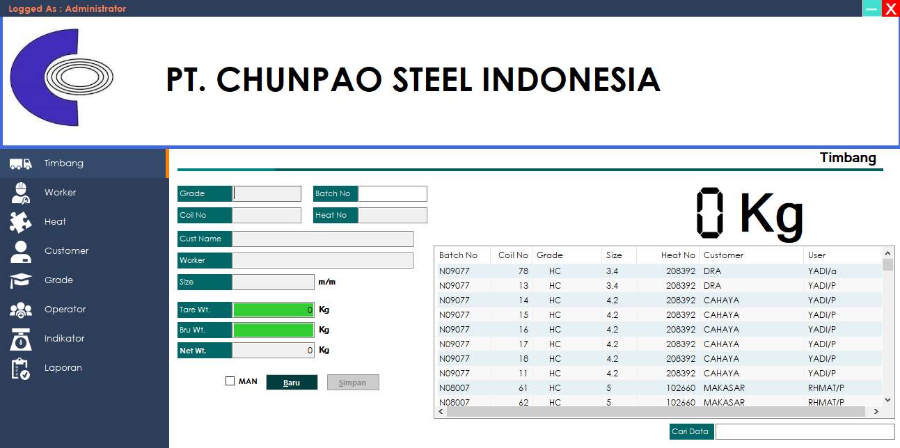Image resolution: width=900 pixels, height=448 pixels.
Task: Click the RHMAT/P cell in coil 61 row
Action: tap(826, 387)
